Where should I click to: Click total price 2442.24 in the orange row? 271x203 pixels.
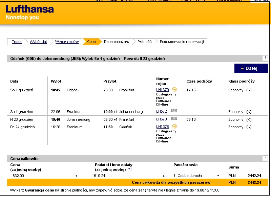[x=254, y=182]
